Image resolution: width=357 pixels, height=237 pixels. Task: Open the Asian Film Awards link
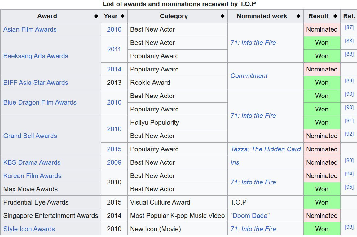(x=30, y=29)
